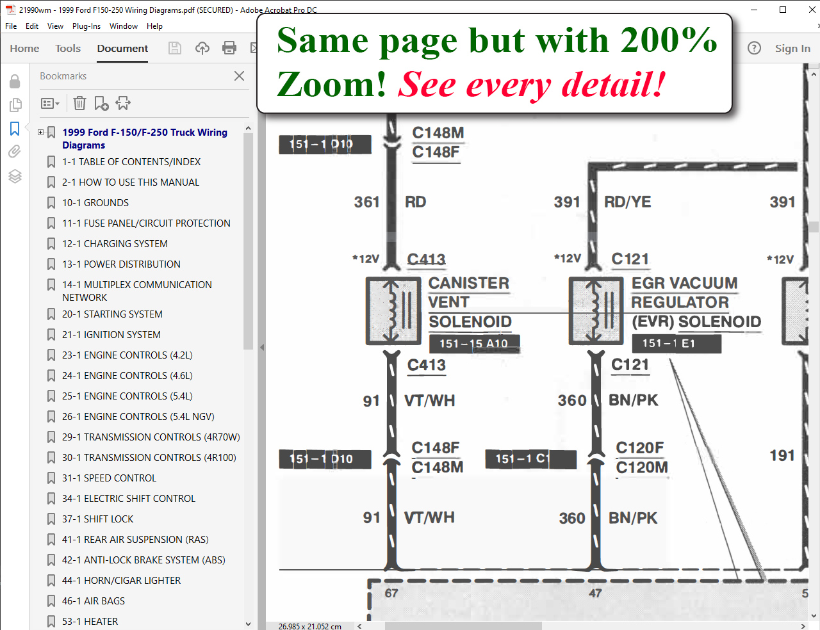The image size is (820, 630).
Task: Select 26-1 ENGINE CONTROLS (5.4L NGV)
Action: (x=138, y=417)
